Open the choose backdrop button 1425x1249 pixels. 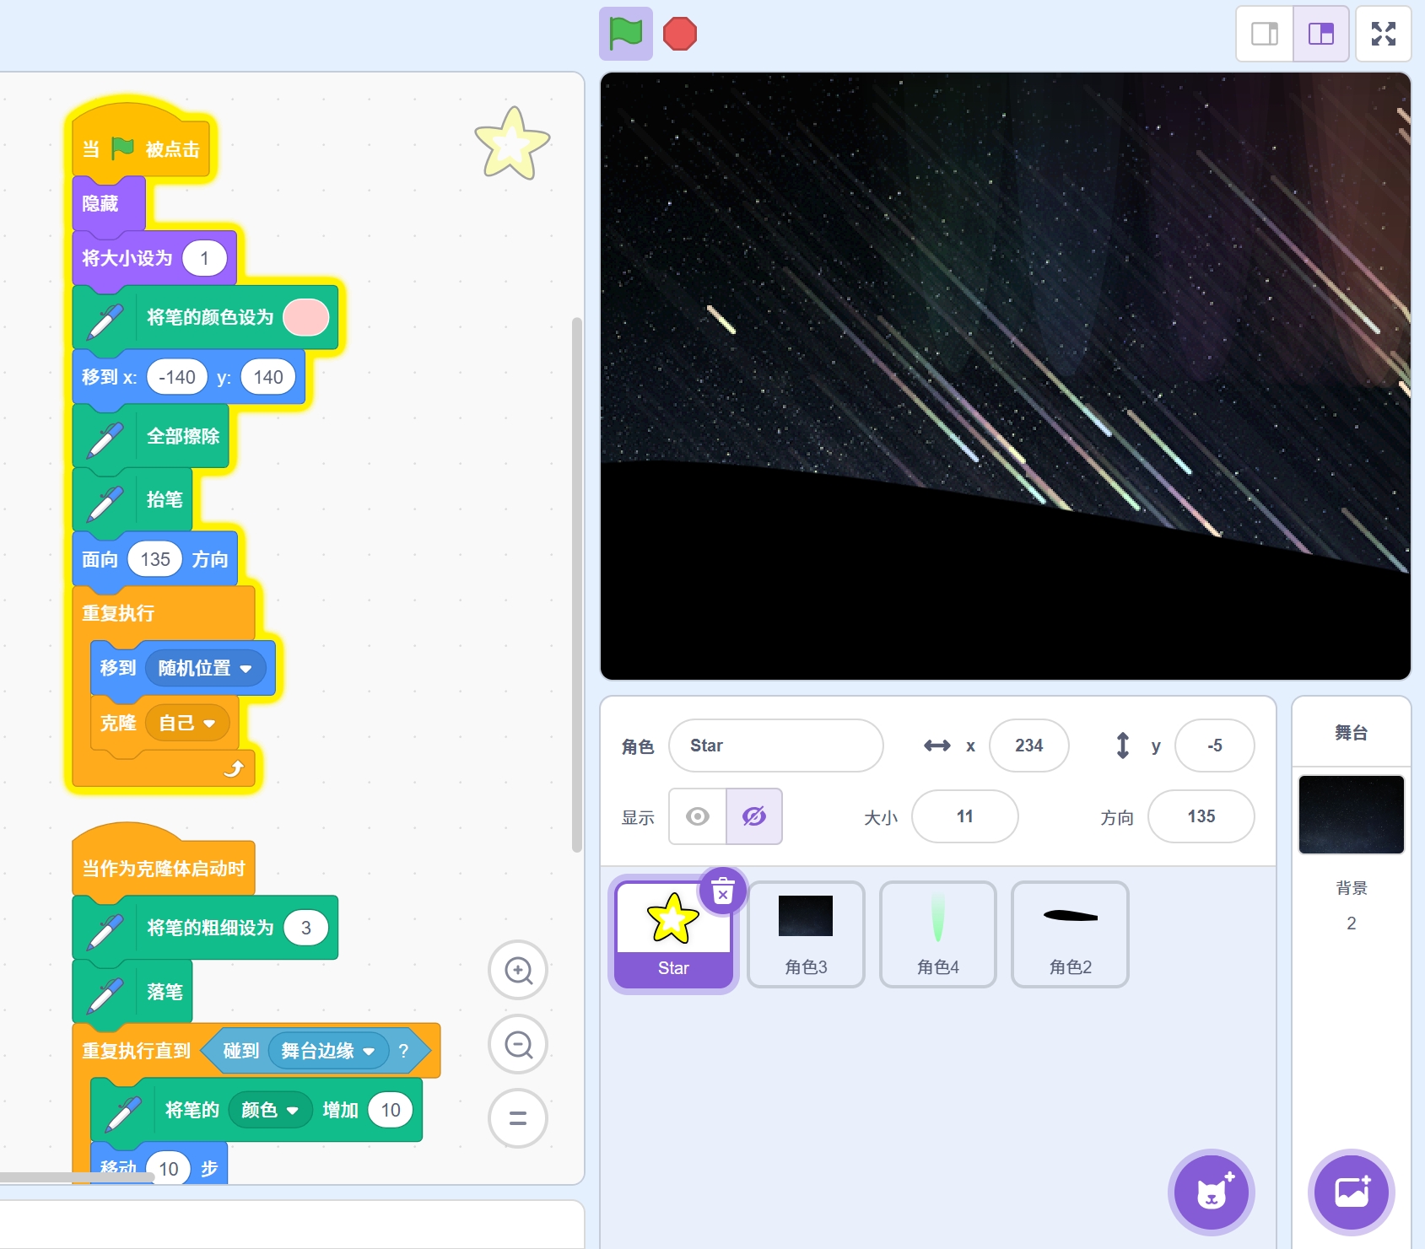[x=1351, y=1192]
